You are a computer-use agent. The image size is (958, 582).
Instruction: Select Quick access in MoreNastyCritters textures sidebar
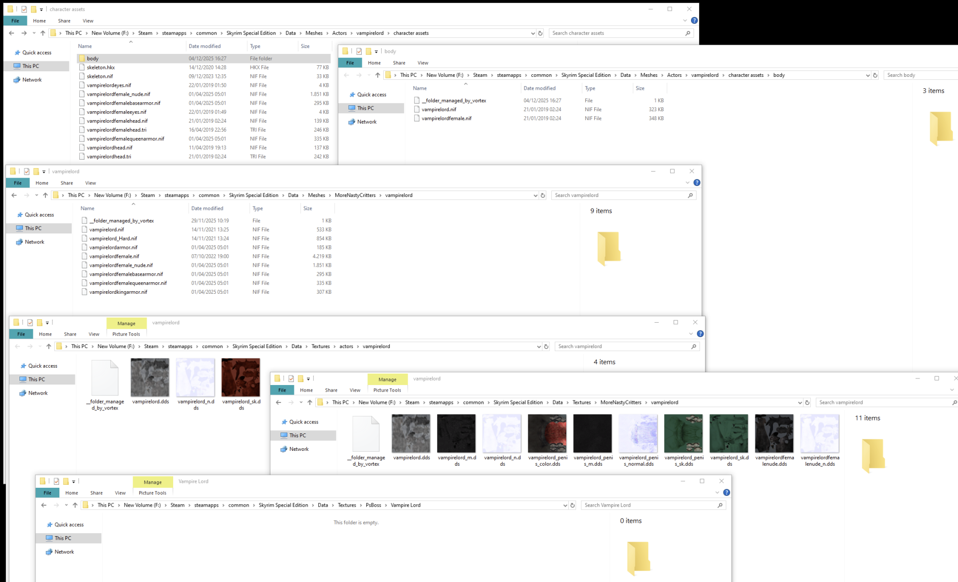(304, 422)
